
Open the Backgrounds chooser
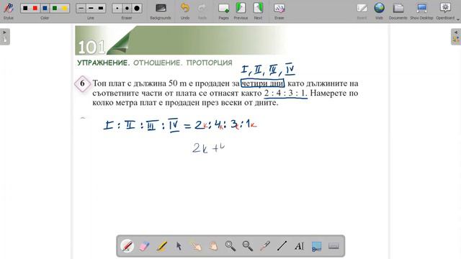(161, 11)
